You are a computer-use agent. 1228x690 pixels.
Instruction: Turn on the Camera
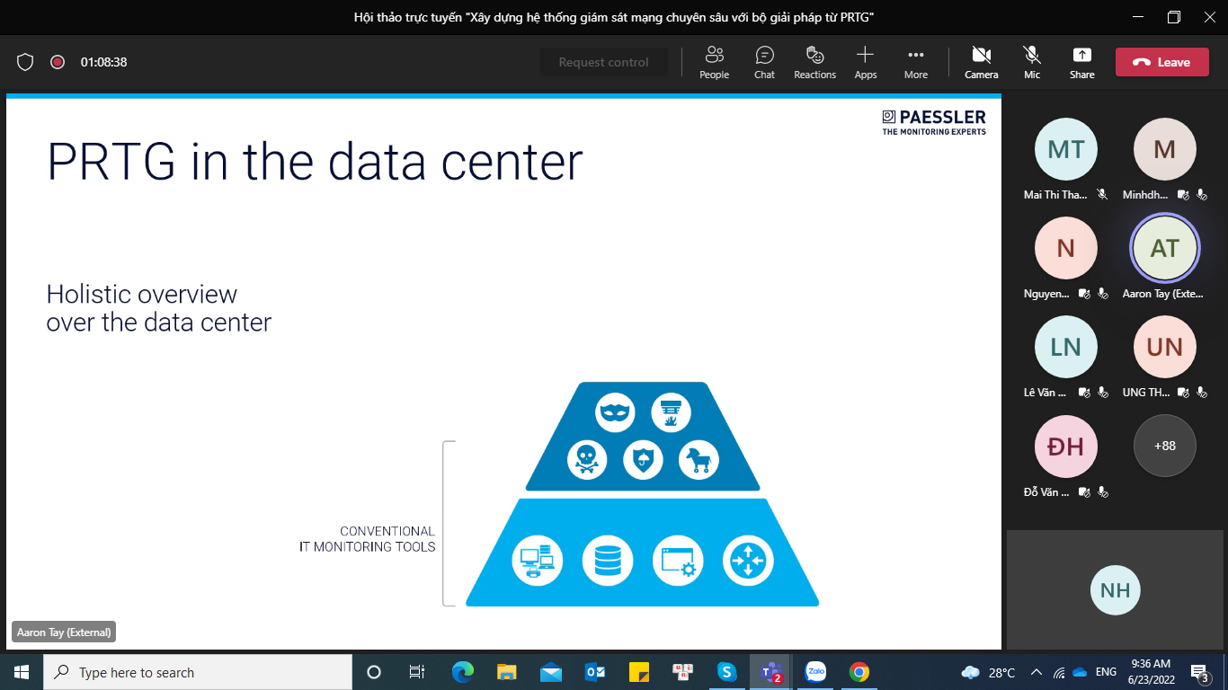pos(981,62)
